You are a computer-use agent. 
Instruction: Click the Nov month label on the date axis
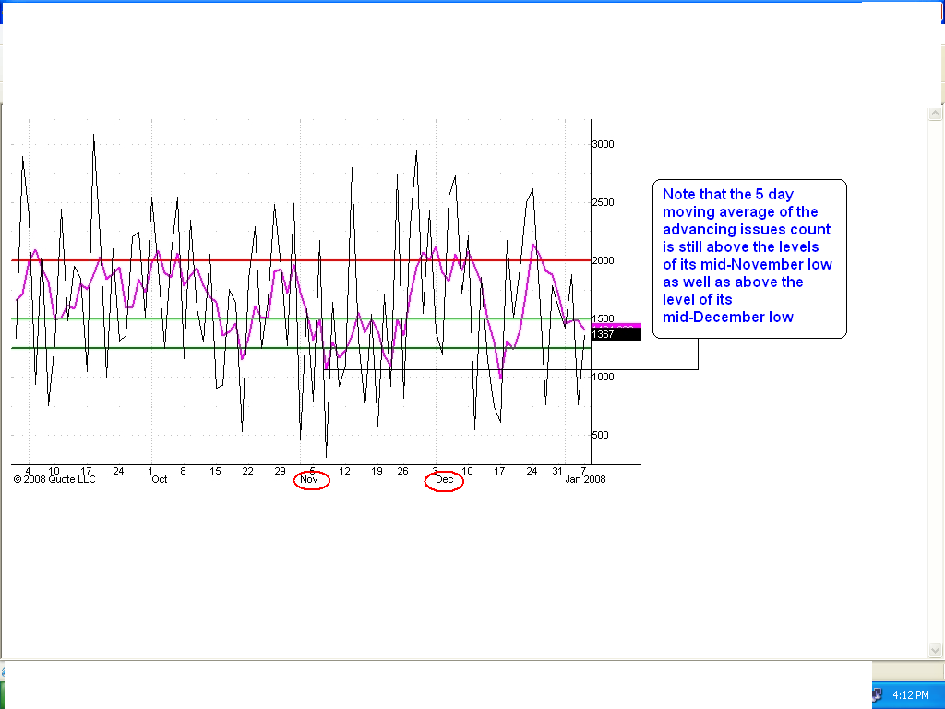(x=309, y=479)
